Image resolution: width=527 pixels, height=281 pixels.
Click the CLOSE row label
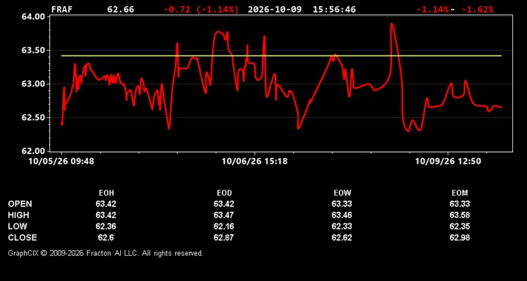pos(22,237)
